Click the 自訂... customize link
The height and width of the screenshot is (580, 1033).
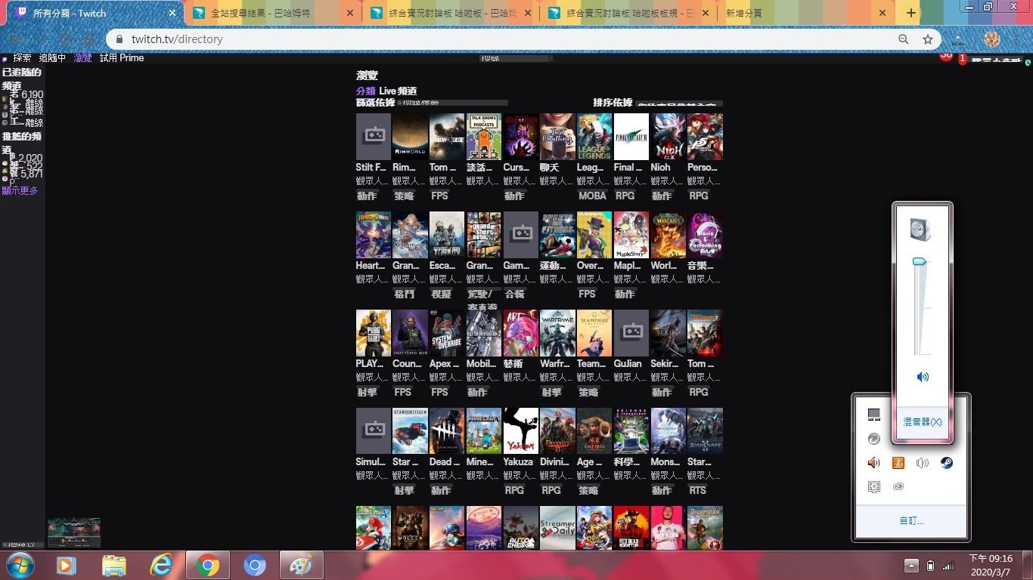(x=911, y=521)
